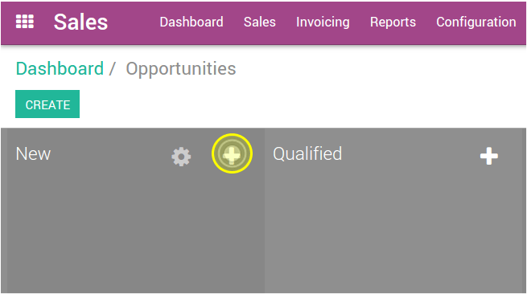Click the Sales app title
Image resolution: width=527 pixels, height=294 pixels.
pyautogui.click(x=80, y=22)
